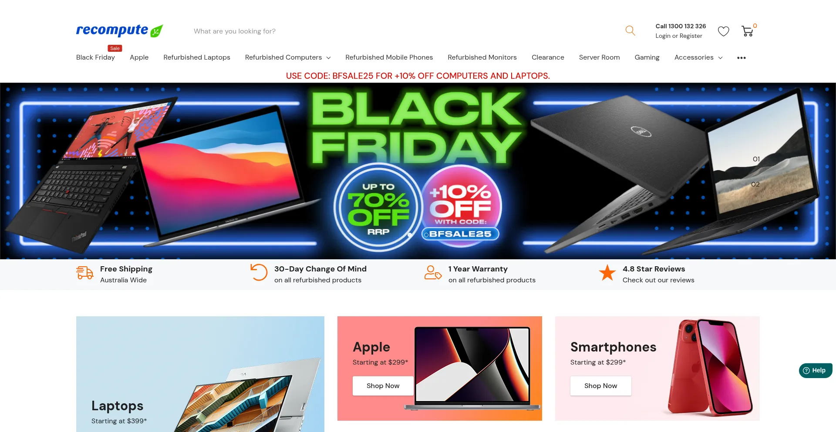Expand the Accessories dropdown menu
The height and width of the screenshot is (432, 836).
tap(698, 57)
